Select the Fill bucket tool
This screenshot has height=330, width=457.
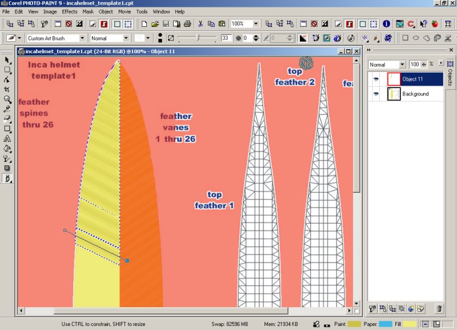[7, 149]
